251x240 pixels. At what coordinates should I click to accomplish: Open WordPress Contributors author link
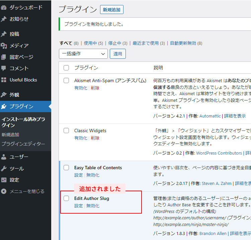click(x=219, y=153)
